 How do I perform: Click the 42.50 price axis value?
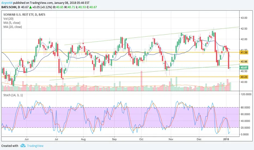click(x=244, y=29)
